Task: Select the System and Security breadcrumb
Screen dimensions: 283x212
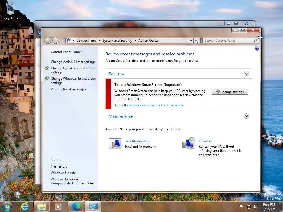Action: pyautogui.click(x=117, y=41)
